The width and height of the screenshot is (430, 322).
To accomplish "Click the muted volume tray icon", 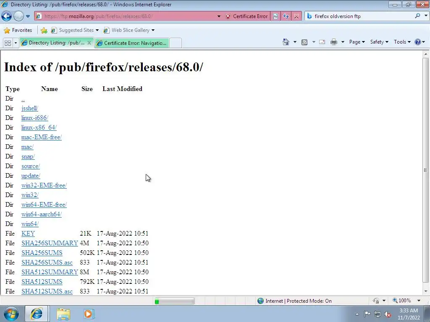I will coord(388,314).
